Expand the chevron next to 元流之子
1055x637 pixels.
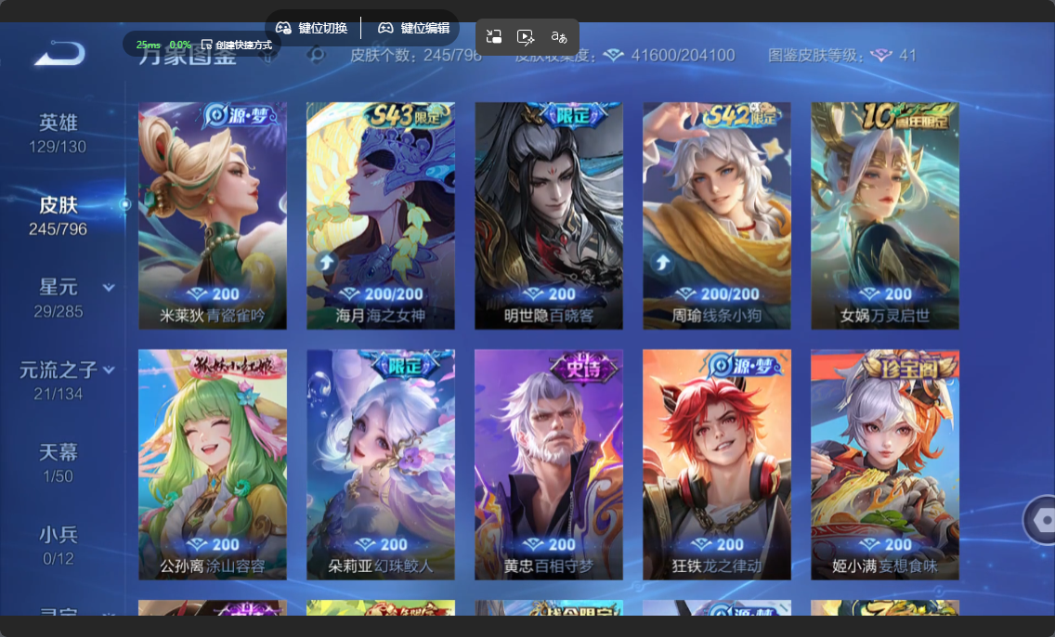[109, 370]
